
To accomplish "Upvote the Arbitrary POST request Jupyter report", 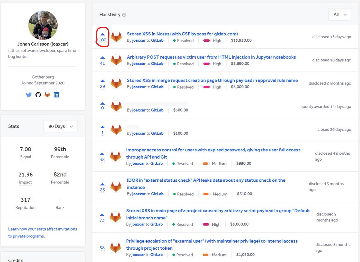I will [103, 58].
